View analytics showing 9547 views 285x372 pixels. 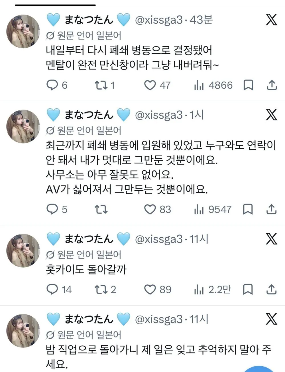(x=213, y=209)
